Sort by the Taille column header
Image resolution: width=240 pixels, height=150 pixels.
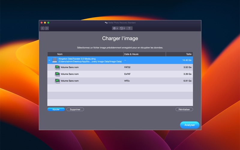[179, 54]
